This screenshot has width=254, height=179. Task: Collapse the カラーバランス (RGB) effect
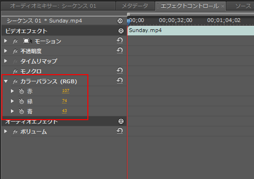pyautogui.click(x=6, y=81)
